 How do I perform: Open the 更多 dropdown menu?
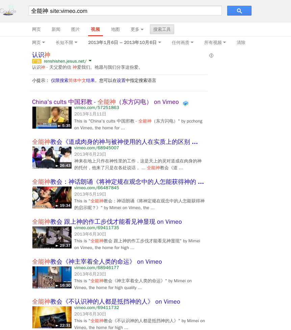point(137,29)
